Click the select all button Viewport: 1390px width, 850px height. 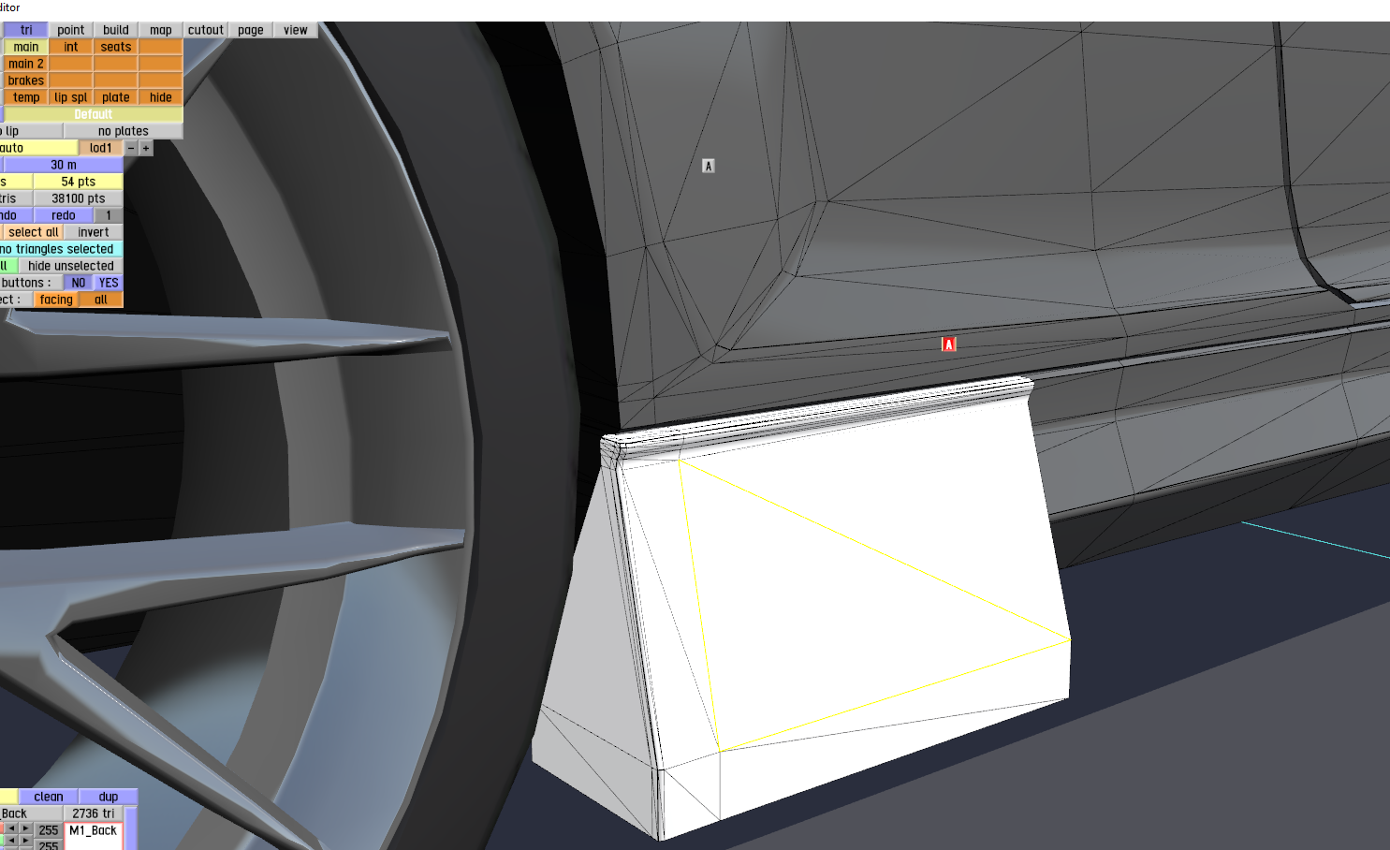34,232
